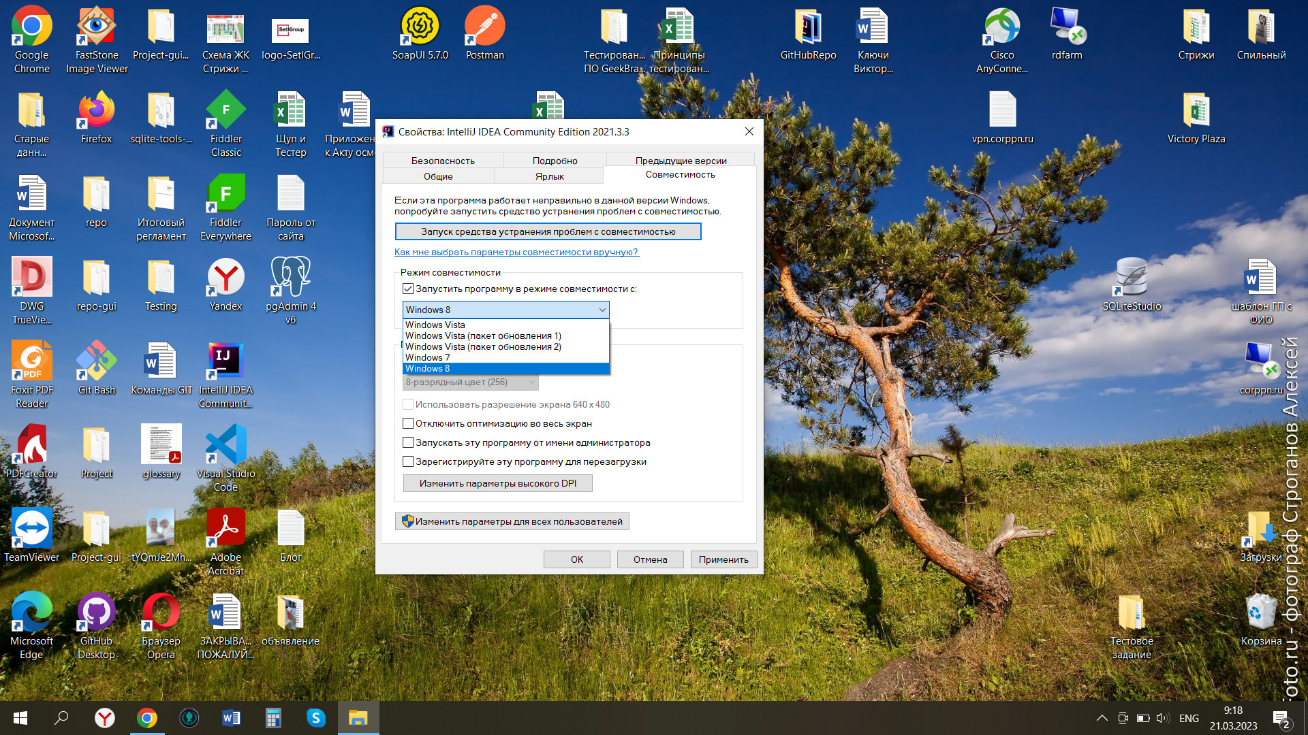
Task: Open the Корзина recycle bin icon
Action: click(1261, 619)
